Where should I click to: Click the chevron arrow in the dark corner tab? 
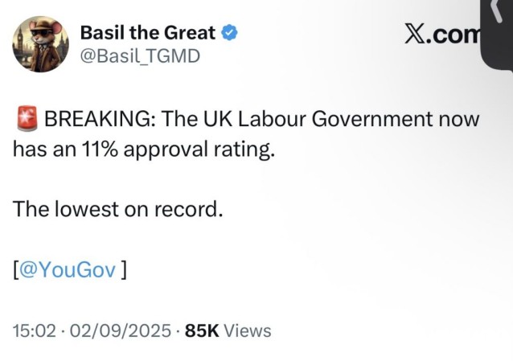(x=497, y=10)
